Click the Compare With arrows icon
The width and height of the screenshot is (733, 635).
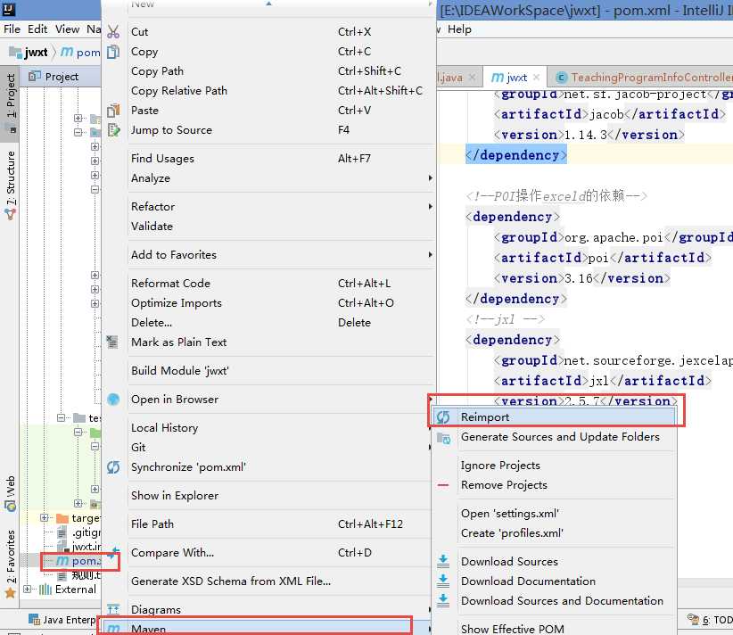(112, 553)
